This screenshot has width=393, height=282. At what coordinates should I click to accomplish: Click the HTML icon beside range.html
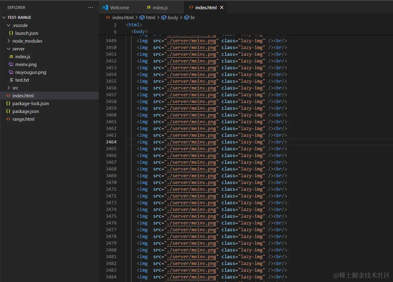8,119
